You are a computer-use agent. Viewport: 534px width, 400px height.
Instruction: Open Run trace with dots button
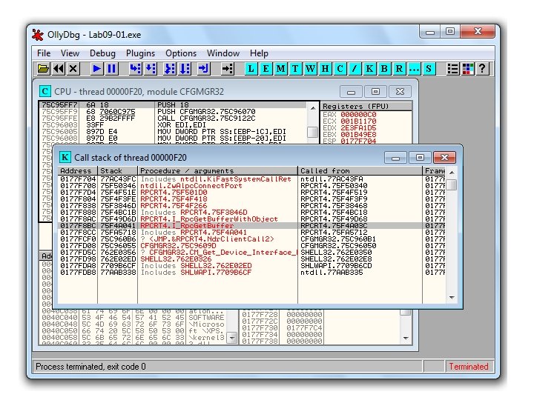(414, 69)
